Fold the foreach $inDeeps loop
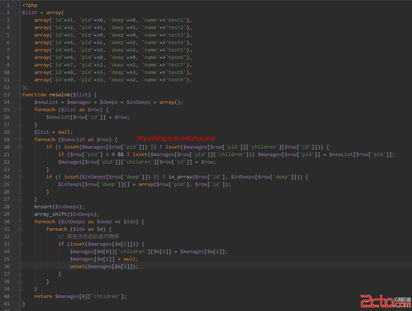Image resolution: width=412 pixels, height=311 pixels. [20, 222]
